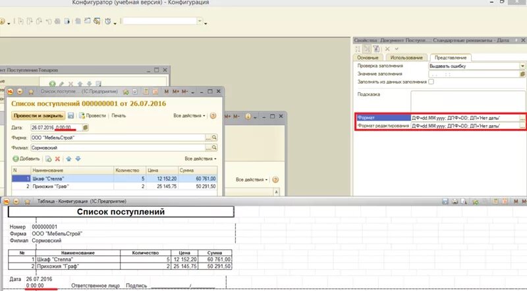This screenshot has width=527, height=291.
Task: Click 000000001 number in printed sheet
Action: (44, 227)
